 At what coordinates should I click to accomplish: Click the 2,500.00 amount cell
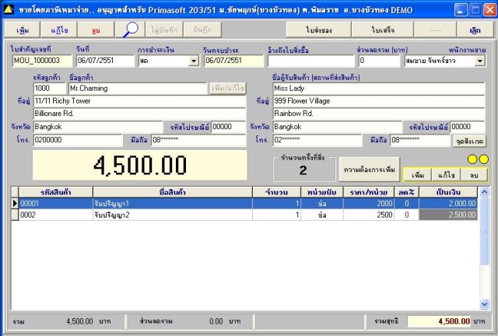(x=448, y=215)
